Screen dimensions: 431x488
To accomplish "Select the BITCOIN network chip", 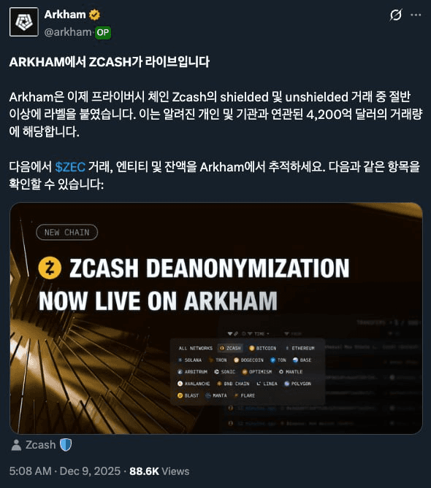I will pos(262,348).
